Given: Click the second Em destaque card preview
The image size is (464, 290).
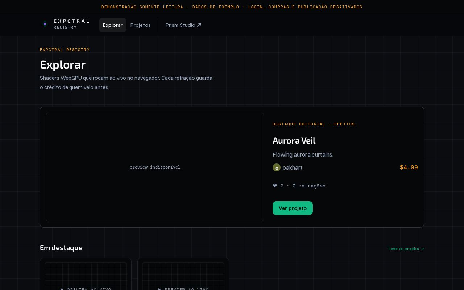Looking at the screenshot, I should 183,276.
